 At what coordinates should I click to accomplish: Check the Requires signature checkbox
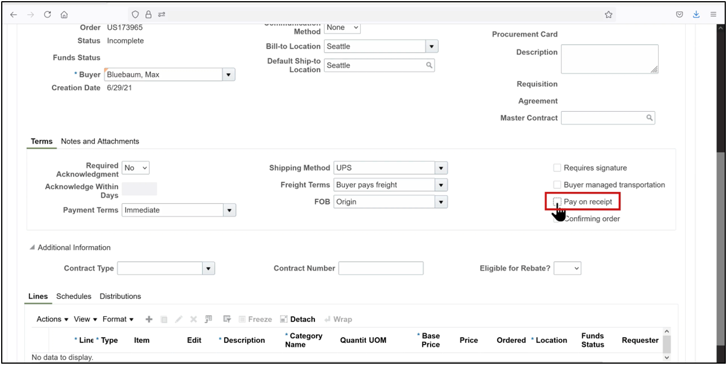pyautogui.click(x=557, y=167)
